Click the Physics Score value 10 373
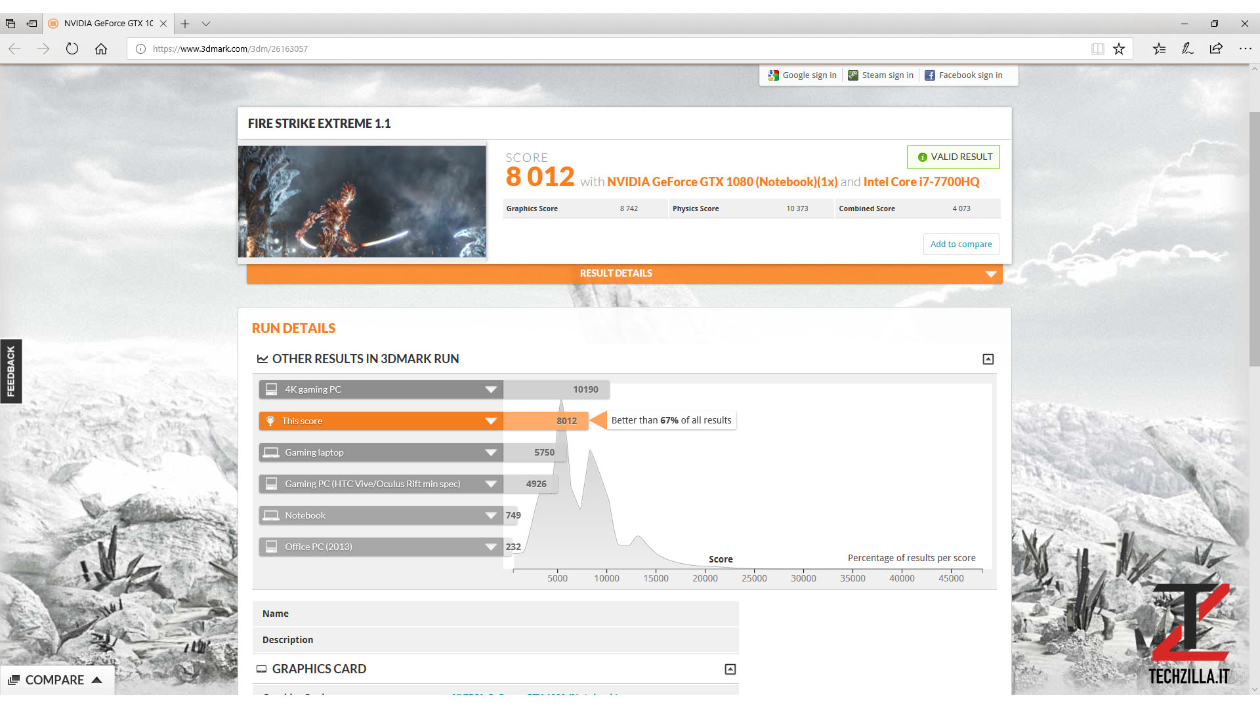 (797, 208)
